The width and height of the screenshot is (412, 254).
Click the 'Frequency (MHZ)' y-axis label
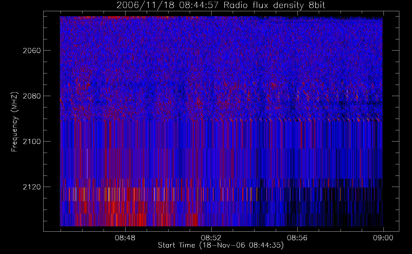point(15,122)
